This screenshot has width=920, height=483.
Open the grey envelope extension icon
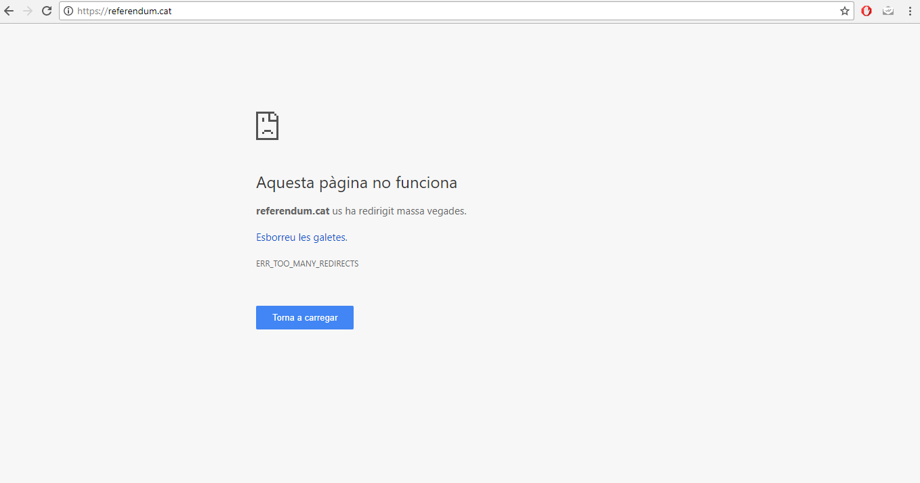click(x=888, y=11)
